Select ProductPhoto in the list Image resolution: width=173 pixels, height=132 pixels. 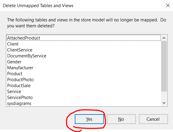[84, 80]
